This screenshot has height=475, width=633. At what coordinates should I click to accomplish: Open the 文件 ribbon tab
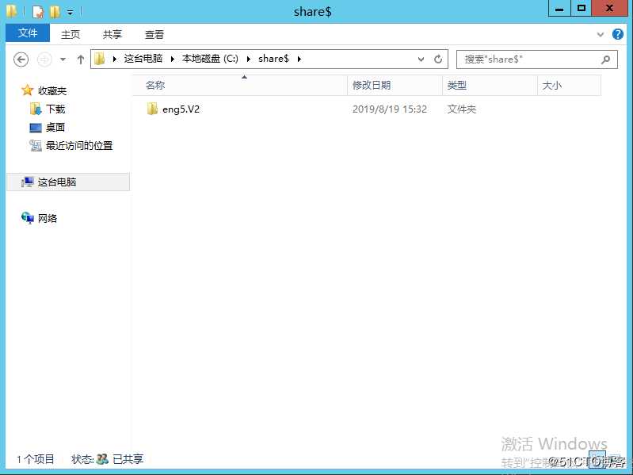(28, 33)
